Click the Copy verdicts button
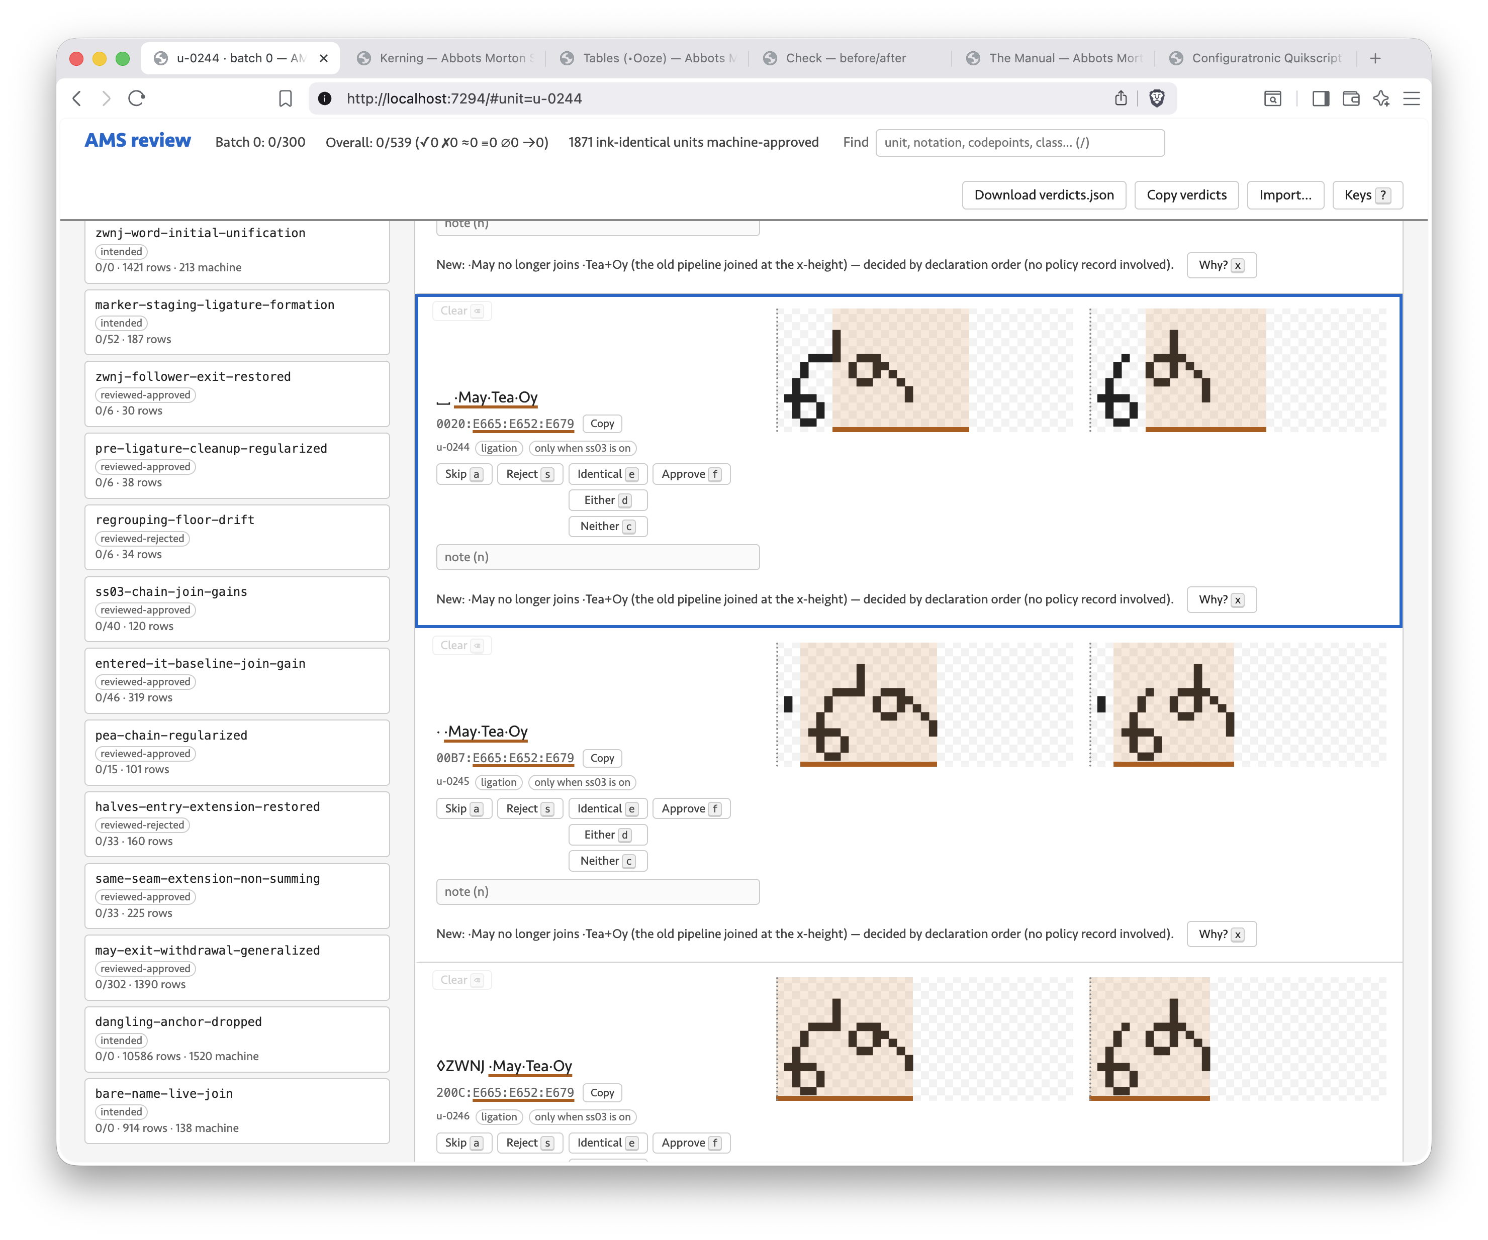 coord(1186,195)
